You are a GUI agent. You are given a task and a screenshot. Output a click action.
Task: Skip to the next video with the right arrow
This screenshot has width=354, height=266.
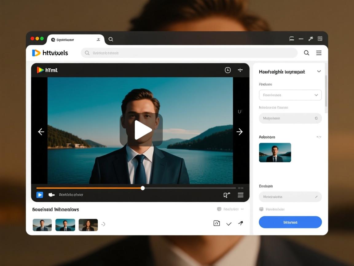point(239,132)
